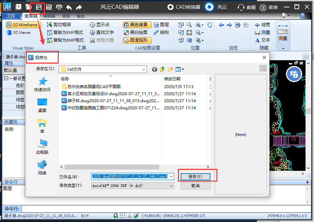The width and height of the screenshot is (314, 222).
Task: Click the New file icon in title bar
Action: pos(19,7)
